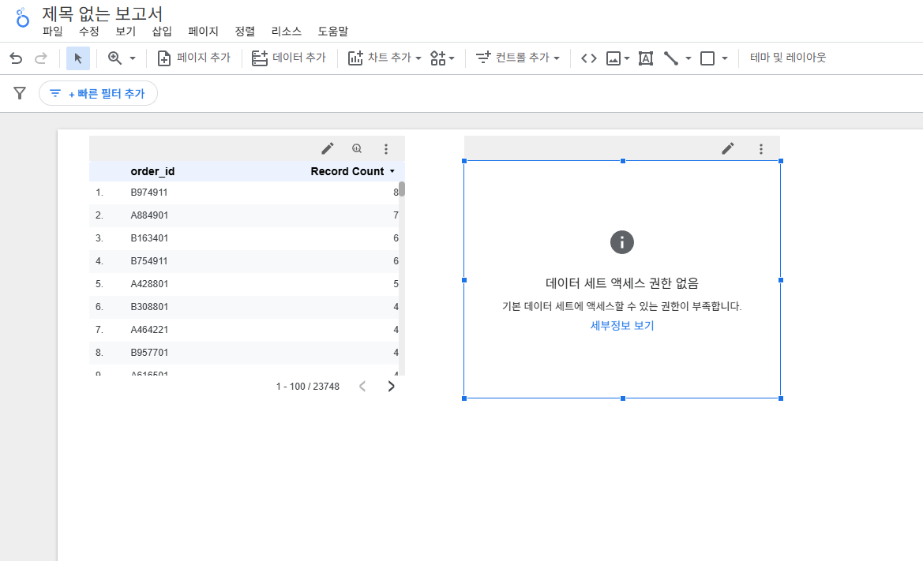This screenshot has height=561, width=923.
Task: Open zoom level dropdown arrow
Action: pyautogui.click(x=133, y=58)
